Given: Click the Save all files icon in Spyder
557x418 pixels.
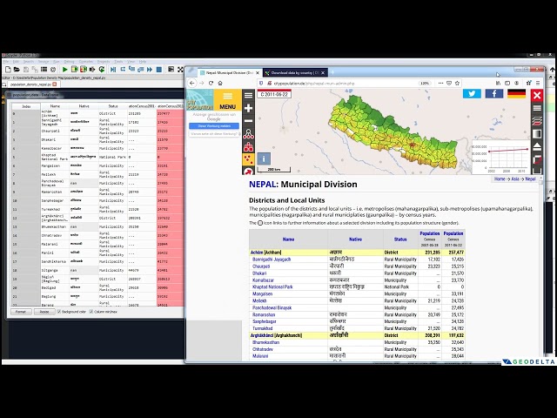Looking at the screenshot, I should [x=35, y=70].
